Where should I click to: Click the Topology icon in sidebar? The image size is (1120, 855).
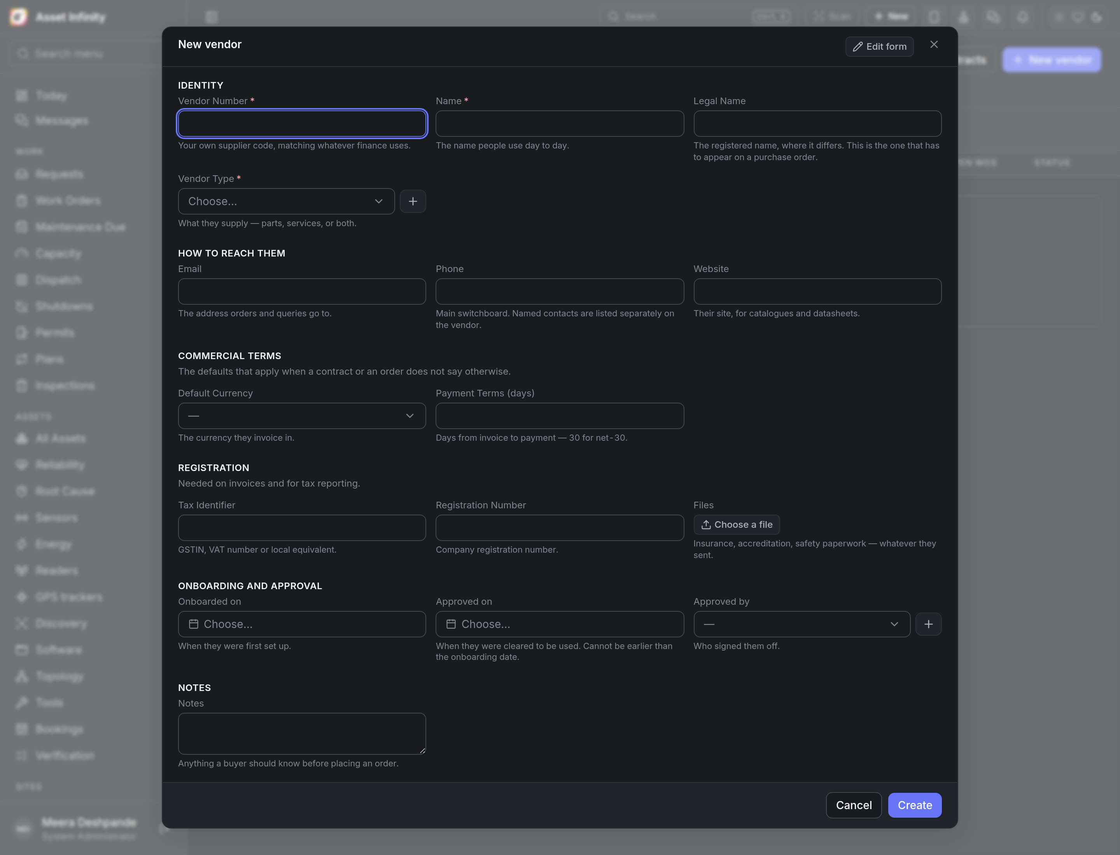coord(21,676)
